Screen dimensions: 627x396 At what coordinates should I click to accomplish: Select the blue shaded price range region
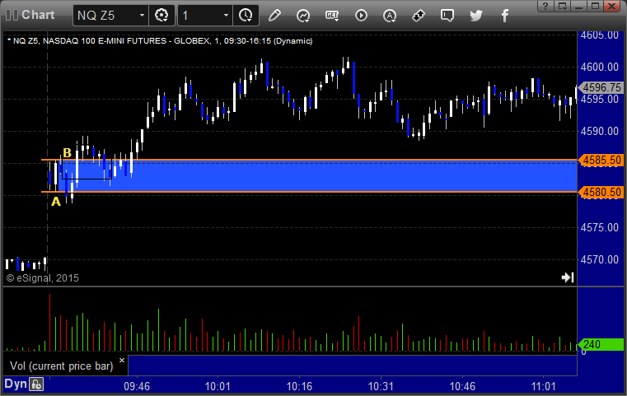point(320,176)
